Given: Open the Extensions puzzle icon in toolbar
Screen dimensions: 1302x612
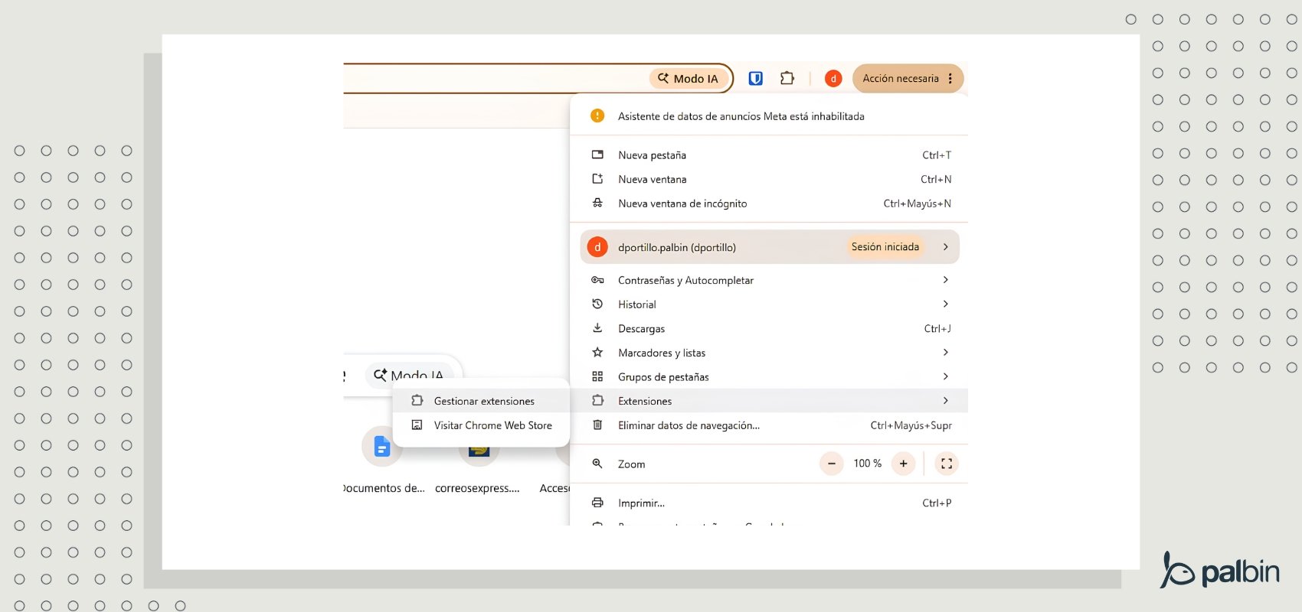Looking at the screenshot, I should (x=787, y=78).
